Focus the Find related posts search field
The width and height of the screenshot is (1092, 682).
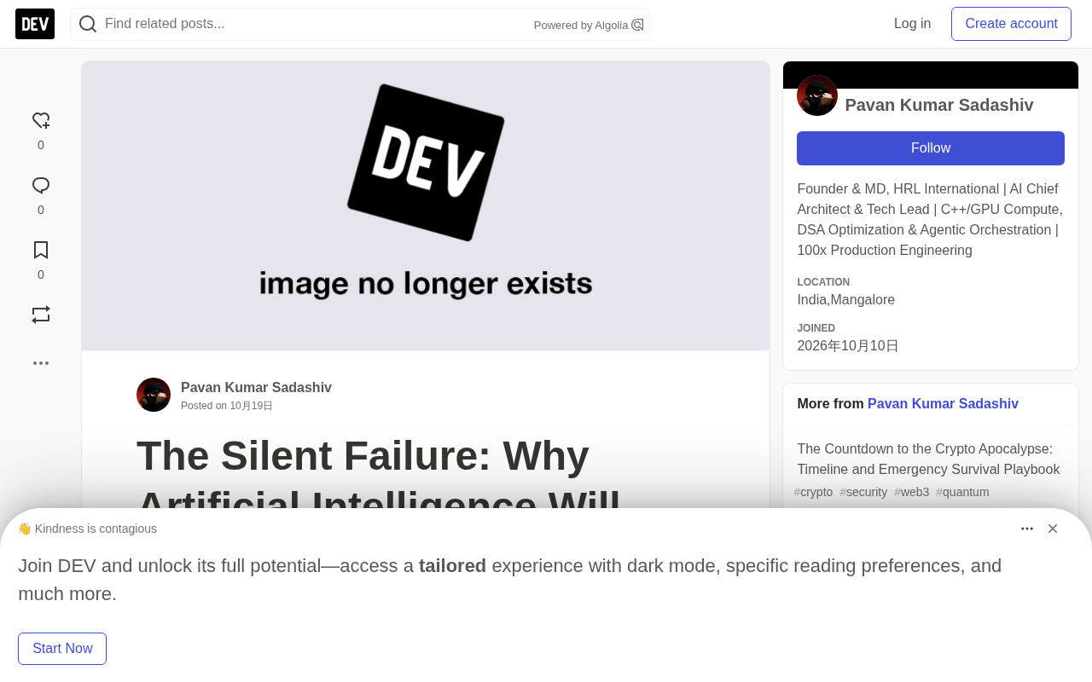[360, 24]
